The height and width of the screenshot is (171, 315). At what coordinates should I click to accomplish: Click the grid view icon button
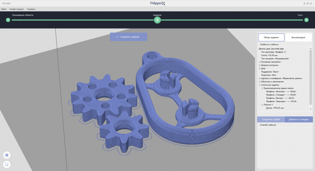click(x=7, y=155)
